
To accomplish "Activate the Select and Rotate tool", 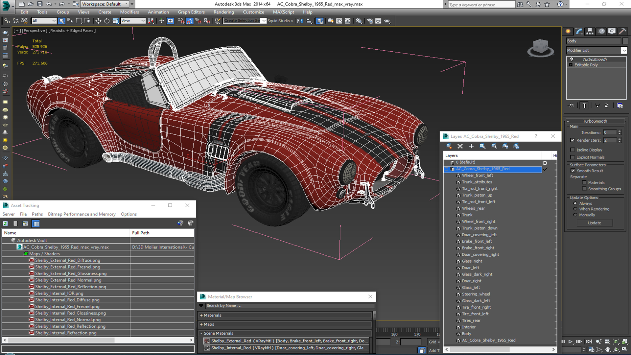I will click(x=107, y=21).
